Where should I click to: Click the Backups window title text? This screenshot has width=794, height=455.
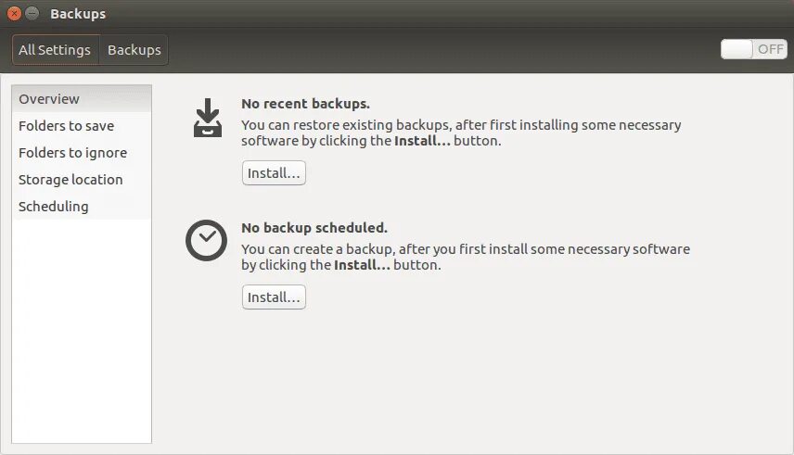click(78, 14)
